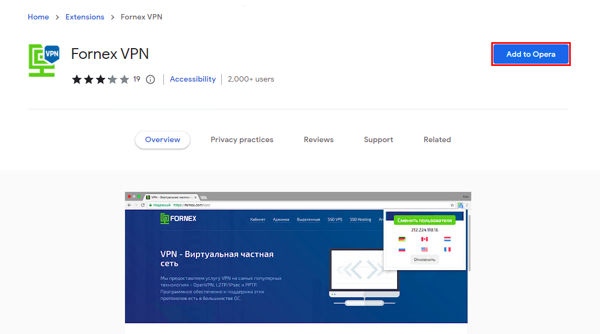
Task: Open the Accessibility category link
Action: point(193,79)
